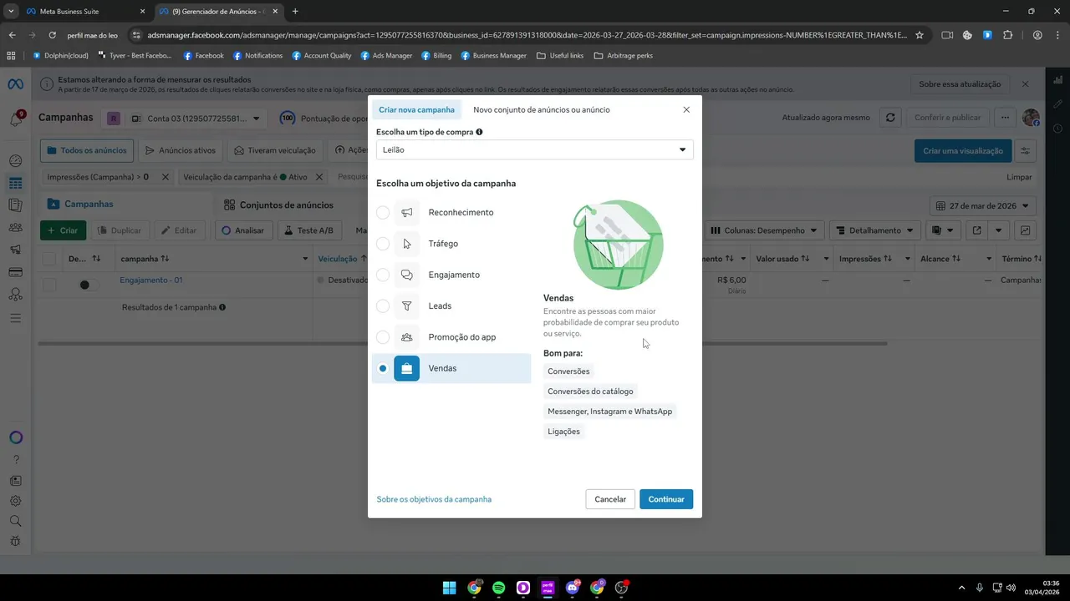Select Leads objective radio button
The image size is (1070, 601).
(x=383, y=306)
